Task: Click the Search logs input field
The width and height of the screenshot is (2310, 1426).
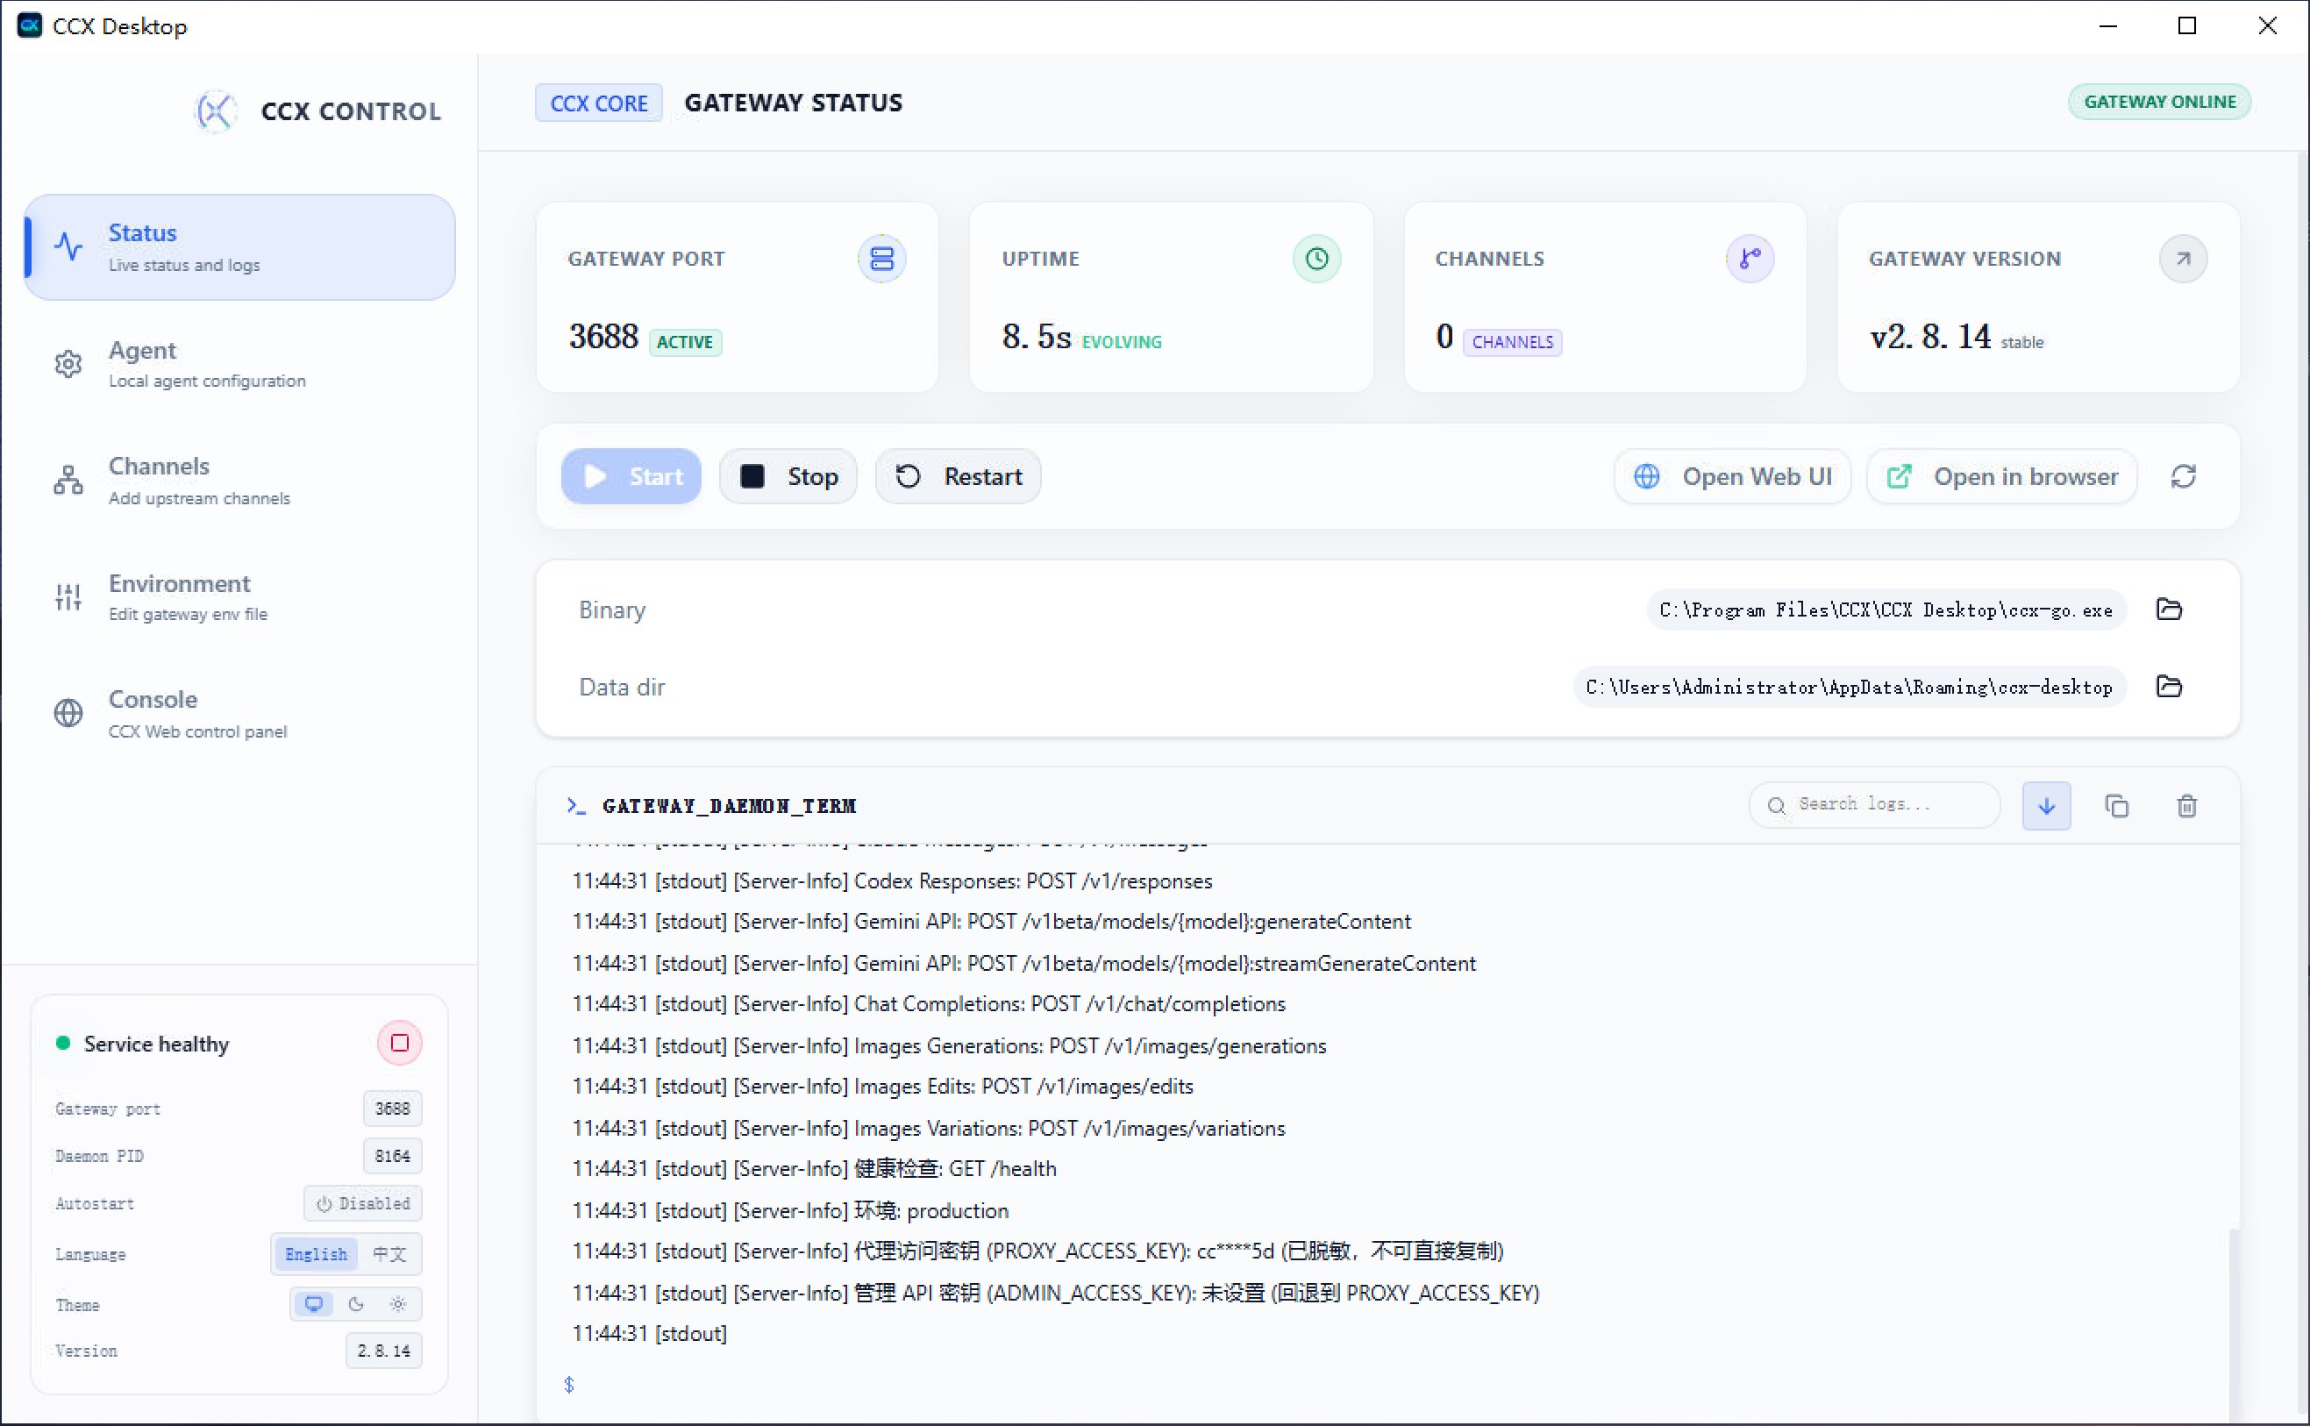Action: (1873, 804)
